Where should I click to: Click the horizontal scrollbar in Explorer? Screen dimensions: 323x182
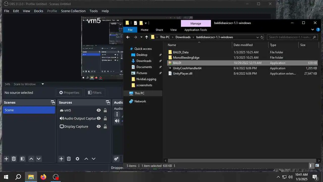click(242, 161)
